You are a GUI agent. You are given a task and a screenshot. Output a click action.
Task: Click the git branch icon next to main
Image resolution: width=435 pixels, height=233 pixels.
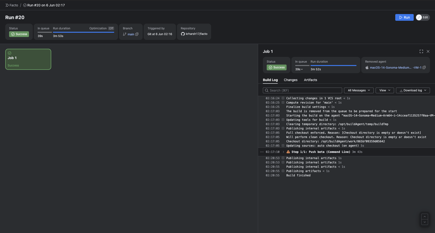[x=125, y=34]
